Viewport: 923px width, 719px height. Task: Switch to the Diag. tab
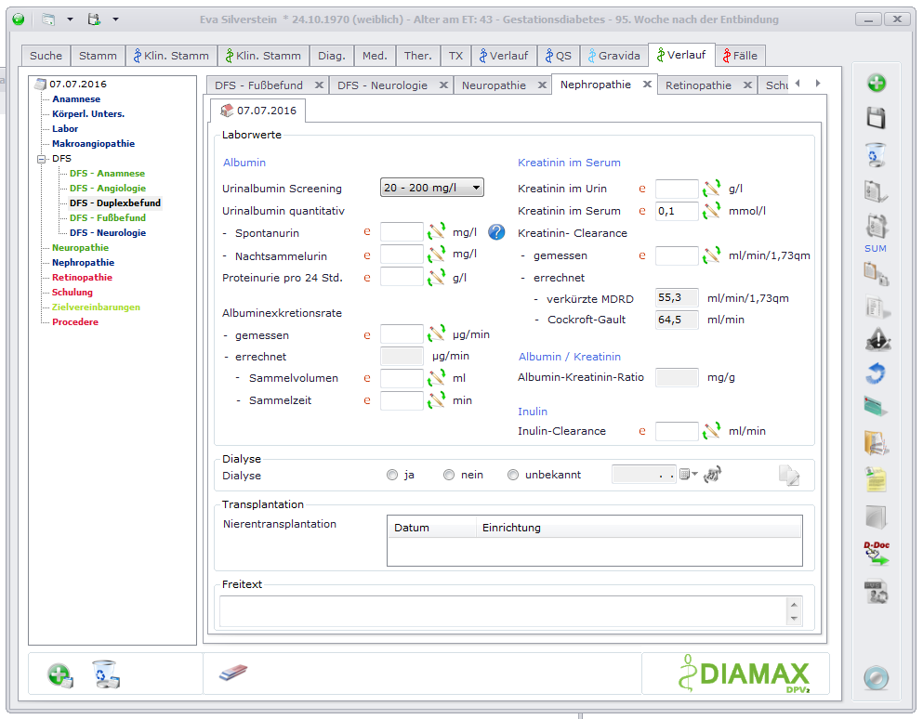pos(332,56)
